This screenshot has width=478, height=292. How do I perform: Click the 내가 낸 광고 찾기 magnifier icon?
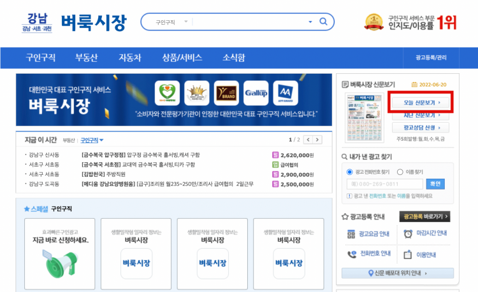344,156
